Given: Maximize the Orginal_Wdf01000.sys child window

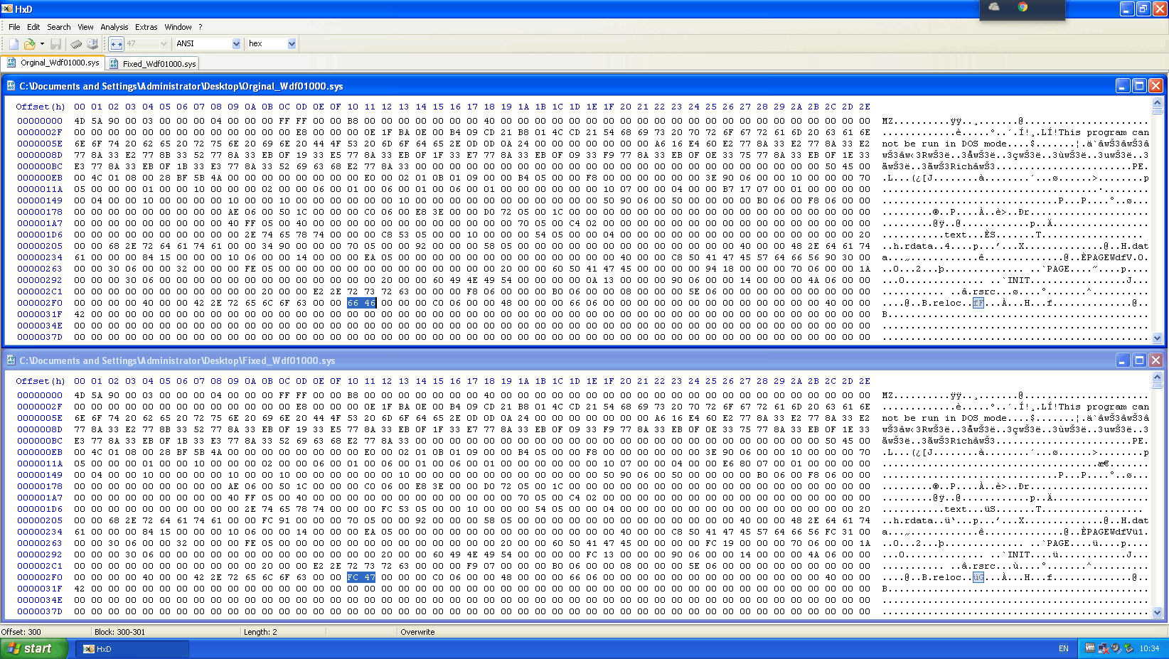Looking at the screenshot, I should pos(1139,86).
